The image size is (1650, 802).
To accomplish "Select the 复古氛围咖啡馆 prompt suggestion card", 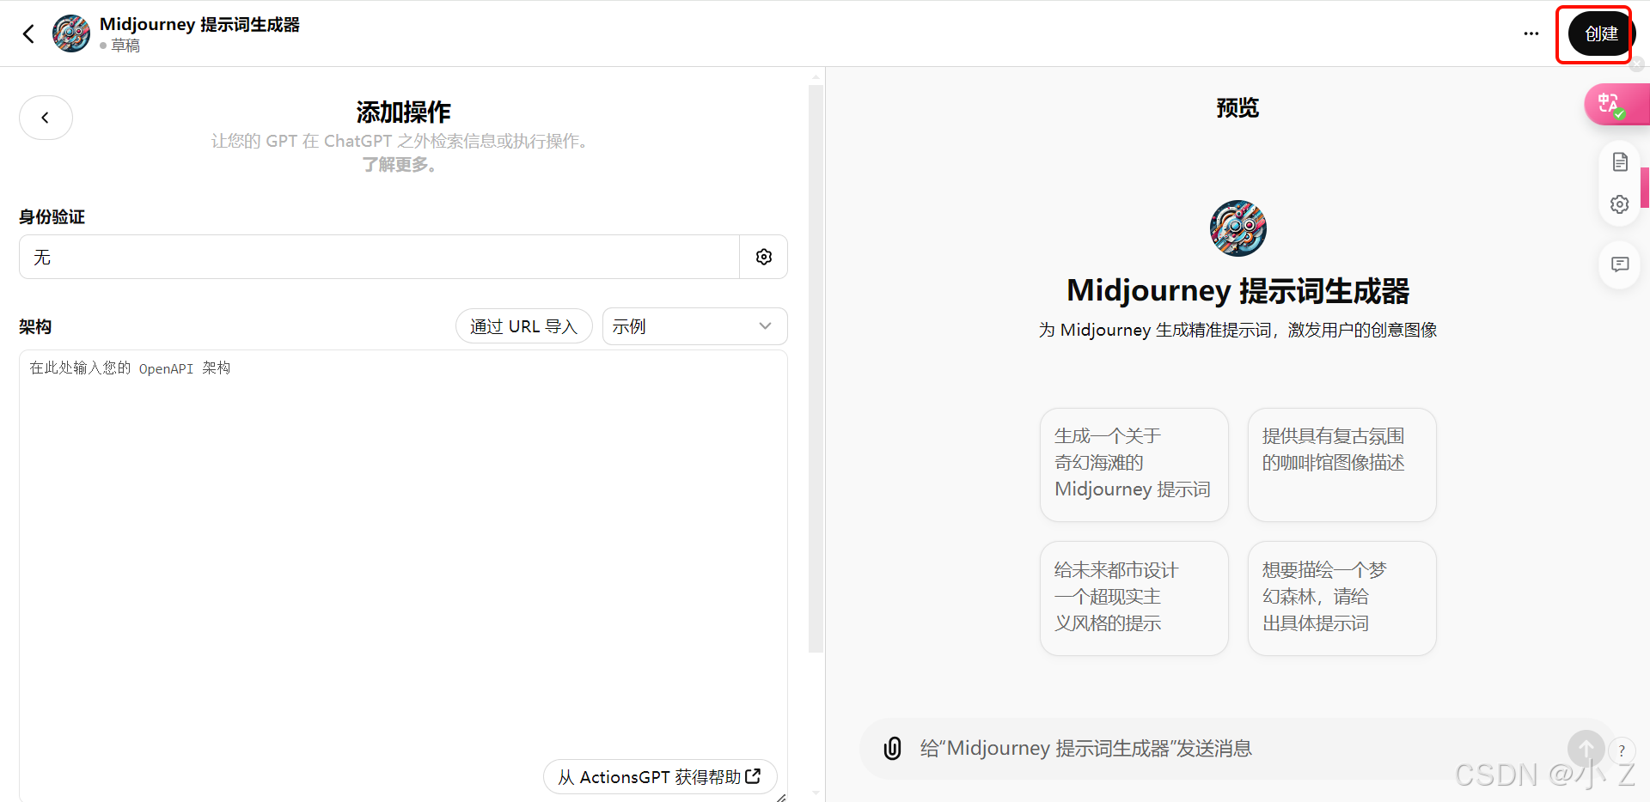I will pyautogui.click(x=1341, y=465).
